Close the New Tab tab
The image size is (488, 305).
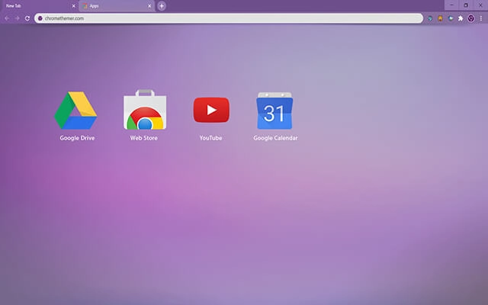[x=73, y=6]
